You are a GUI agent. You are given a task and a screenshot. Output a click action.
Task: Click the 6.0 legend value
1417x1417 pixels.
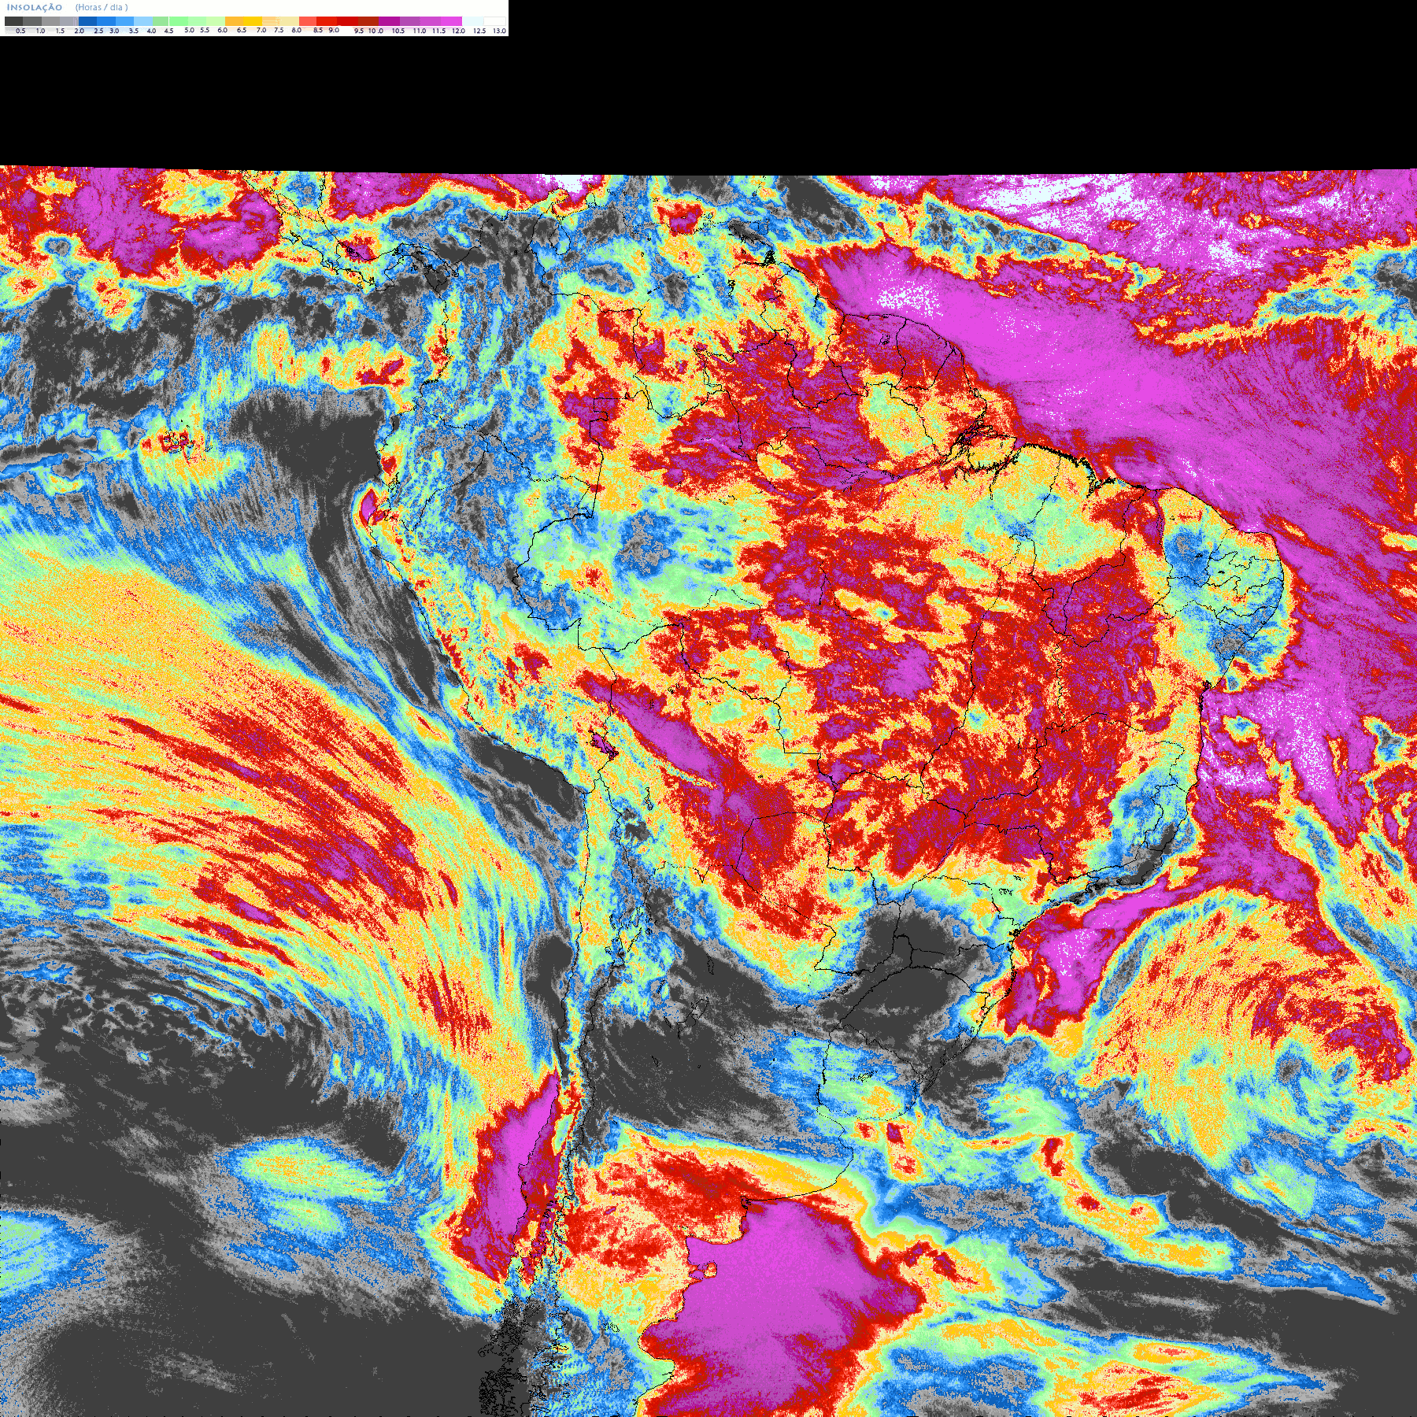click(223, 30)
